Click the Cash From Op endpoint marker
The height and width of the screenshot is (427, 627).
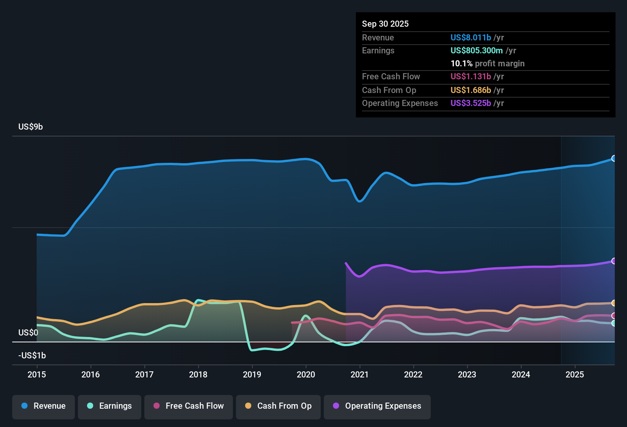pyautogui.click(x=614, y=303)
